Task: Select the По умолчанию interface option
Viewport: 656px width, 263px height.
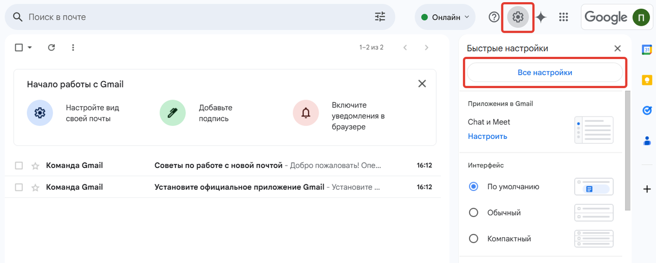Action: [x=474, y=186]
